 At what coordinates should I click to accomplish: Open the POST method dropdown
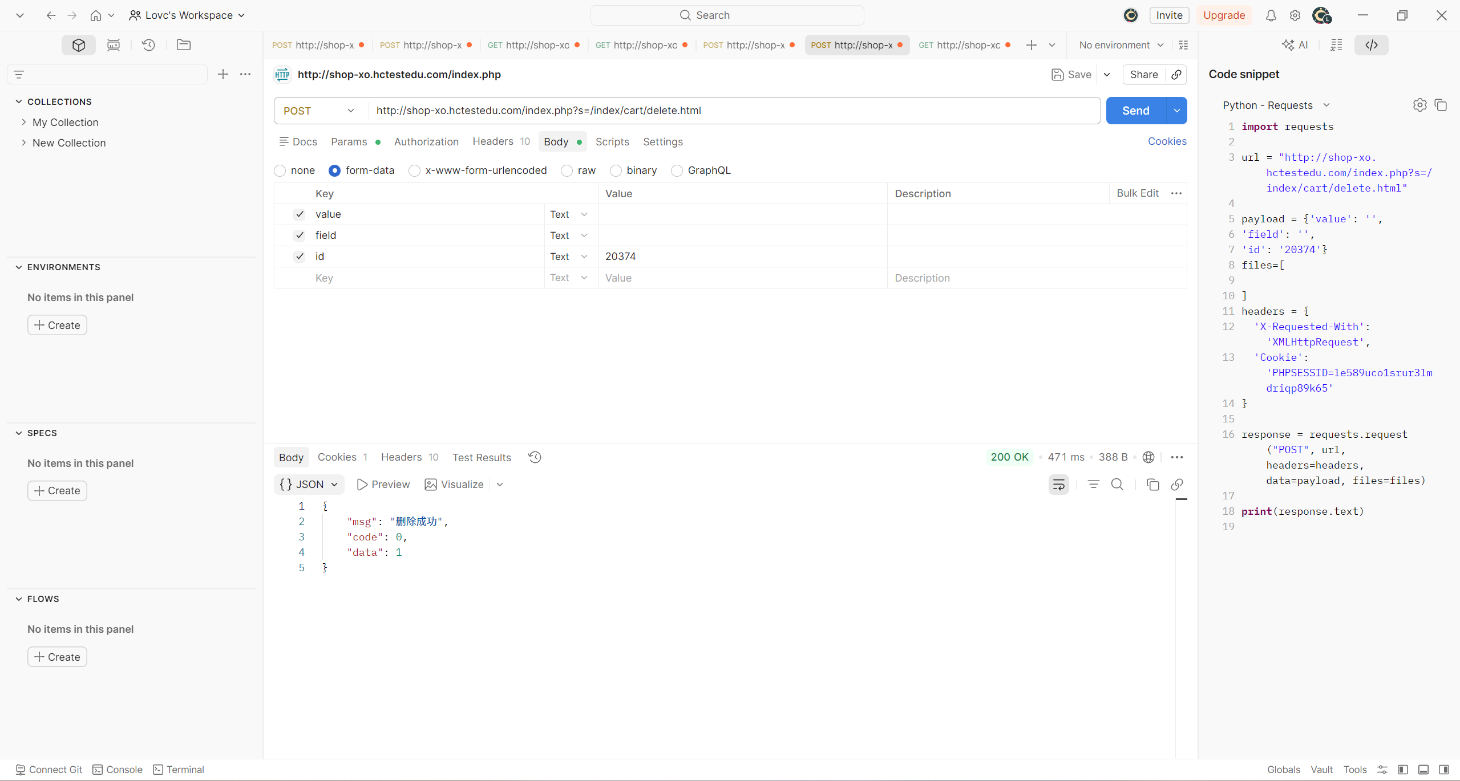click(319, 111)
